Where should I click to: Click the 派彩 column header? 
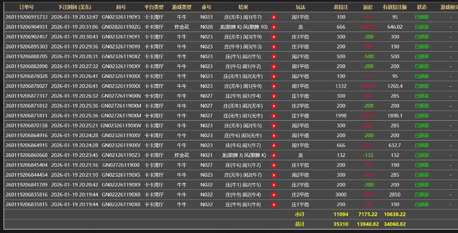tap(367, 7)
